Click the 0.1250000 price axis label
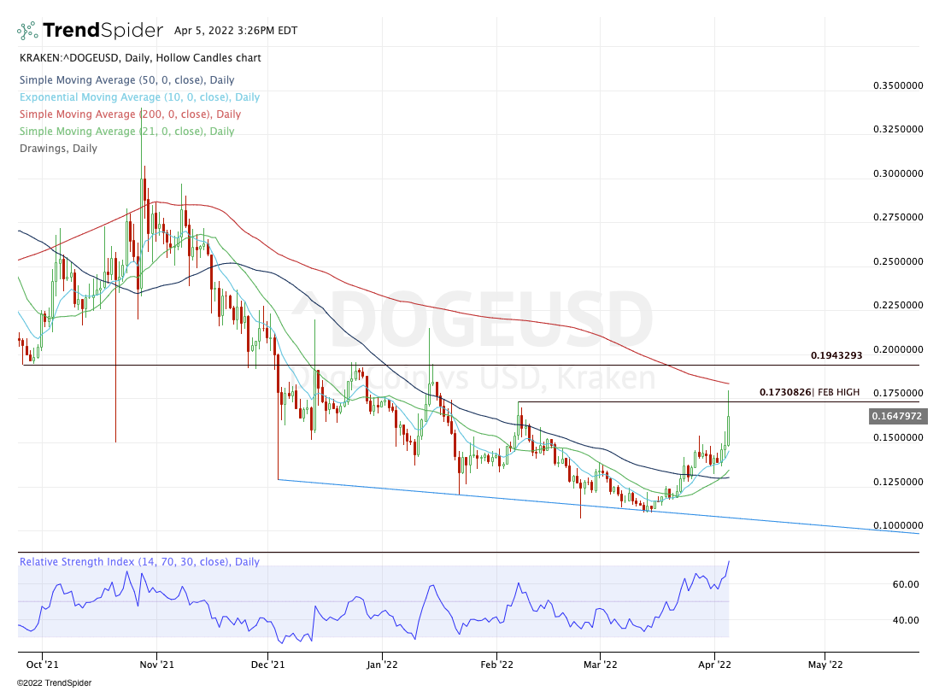The width and height of the screenshot is (945, 691). [898, 482]
